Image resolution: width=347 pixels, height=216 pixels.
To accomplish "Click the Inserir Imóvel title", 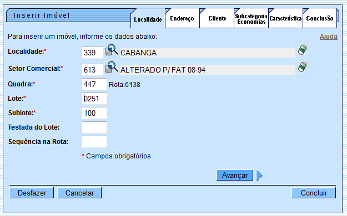I will pyautogui.click(x=42, y=16).
